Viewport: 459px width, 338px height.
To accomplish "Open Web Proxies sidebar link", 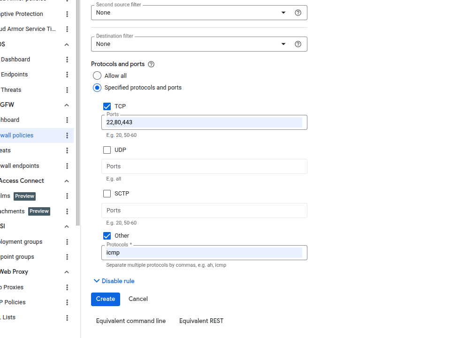I will (12, 287).
